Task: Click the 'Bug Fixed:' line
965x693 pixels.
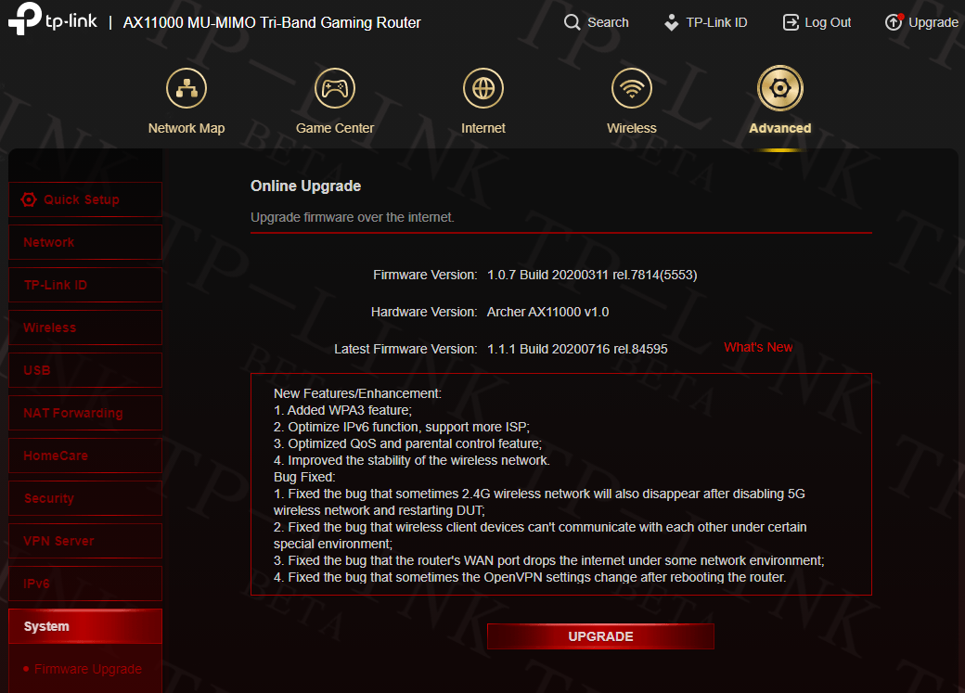Action: pyautogui.click(x=304, y=477)
